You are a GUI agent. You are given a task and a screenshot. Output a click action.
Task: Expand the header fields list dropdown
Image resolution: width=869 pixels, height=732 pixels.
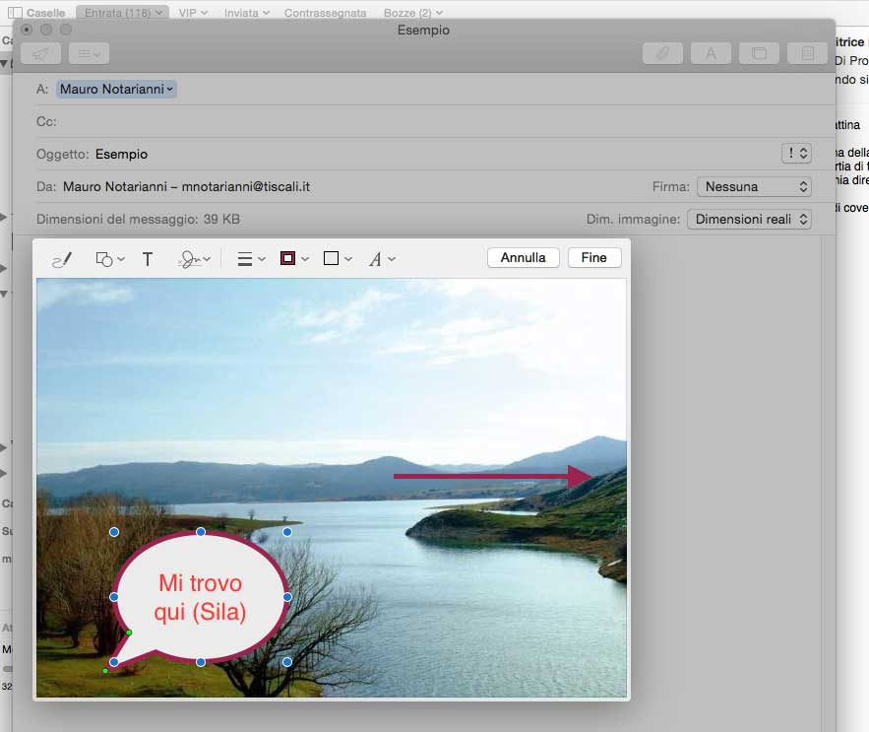88,53
